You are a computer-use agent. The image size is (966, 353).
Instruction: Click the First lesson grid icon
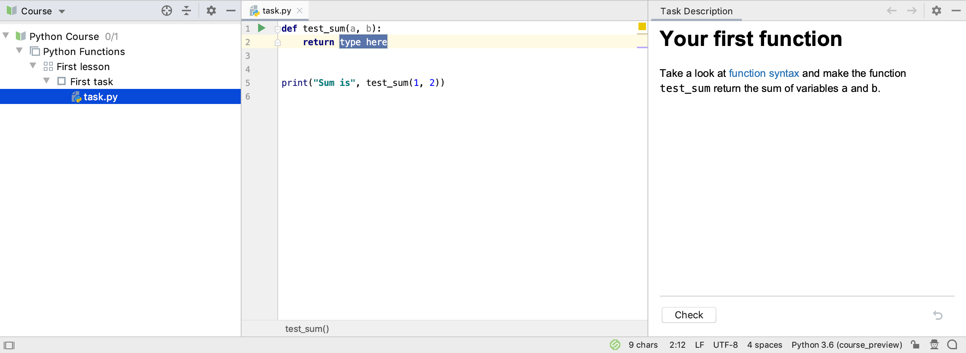(x=48, y=66)
